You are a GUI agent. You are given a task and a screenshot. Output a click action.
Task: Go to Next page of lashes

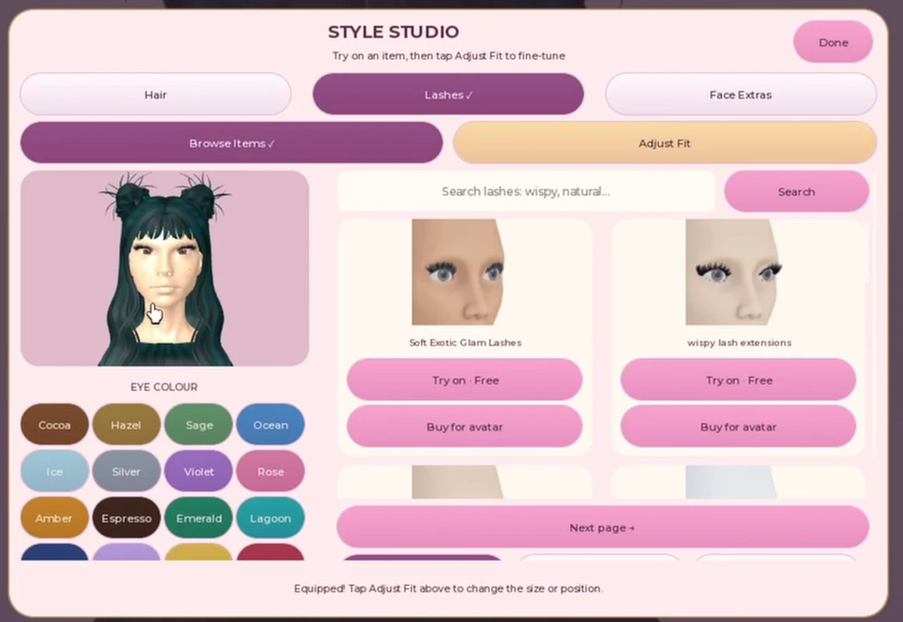[x=603, y=527]
